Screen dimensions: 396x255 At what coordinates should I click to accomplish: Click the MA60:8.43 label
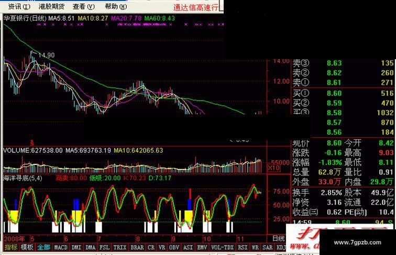tap(160, 18)
